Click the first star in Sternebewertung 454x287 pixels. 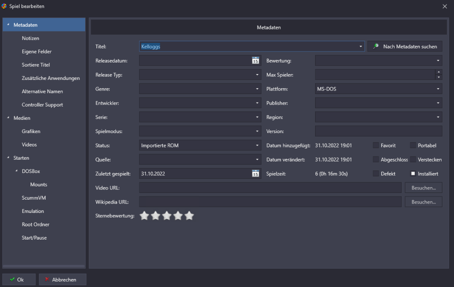[144, 216]
